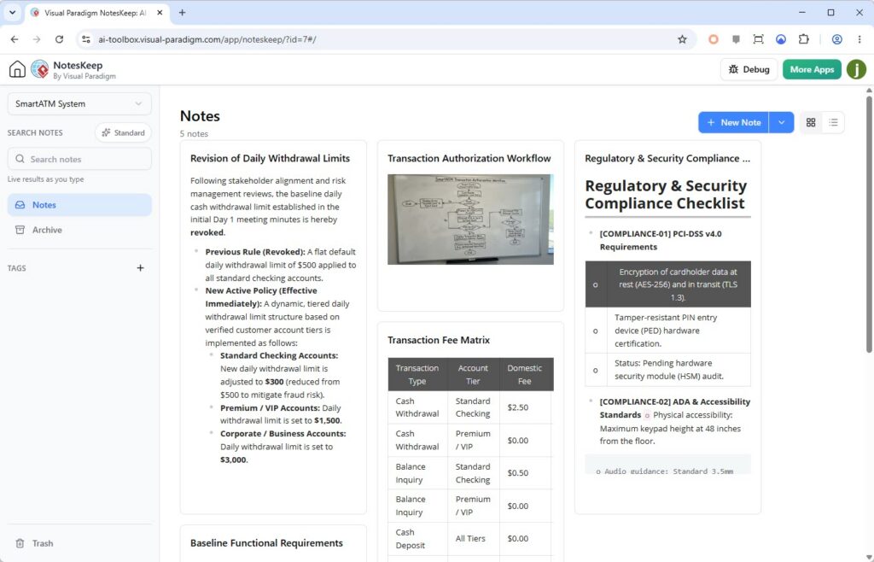Viewport: 874px width, 562px height.
Task: Open the Debug panel button
Action: pos(749,69)
